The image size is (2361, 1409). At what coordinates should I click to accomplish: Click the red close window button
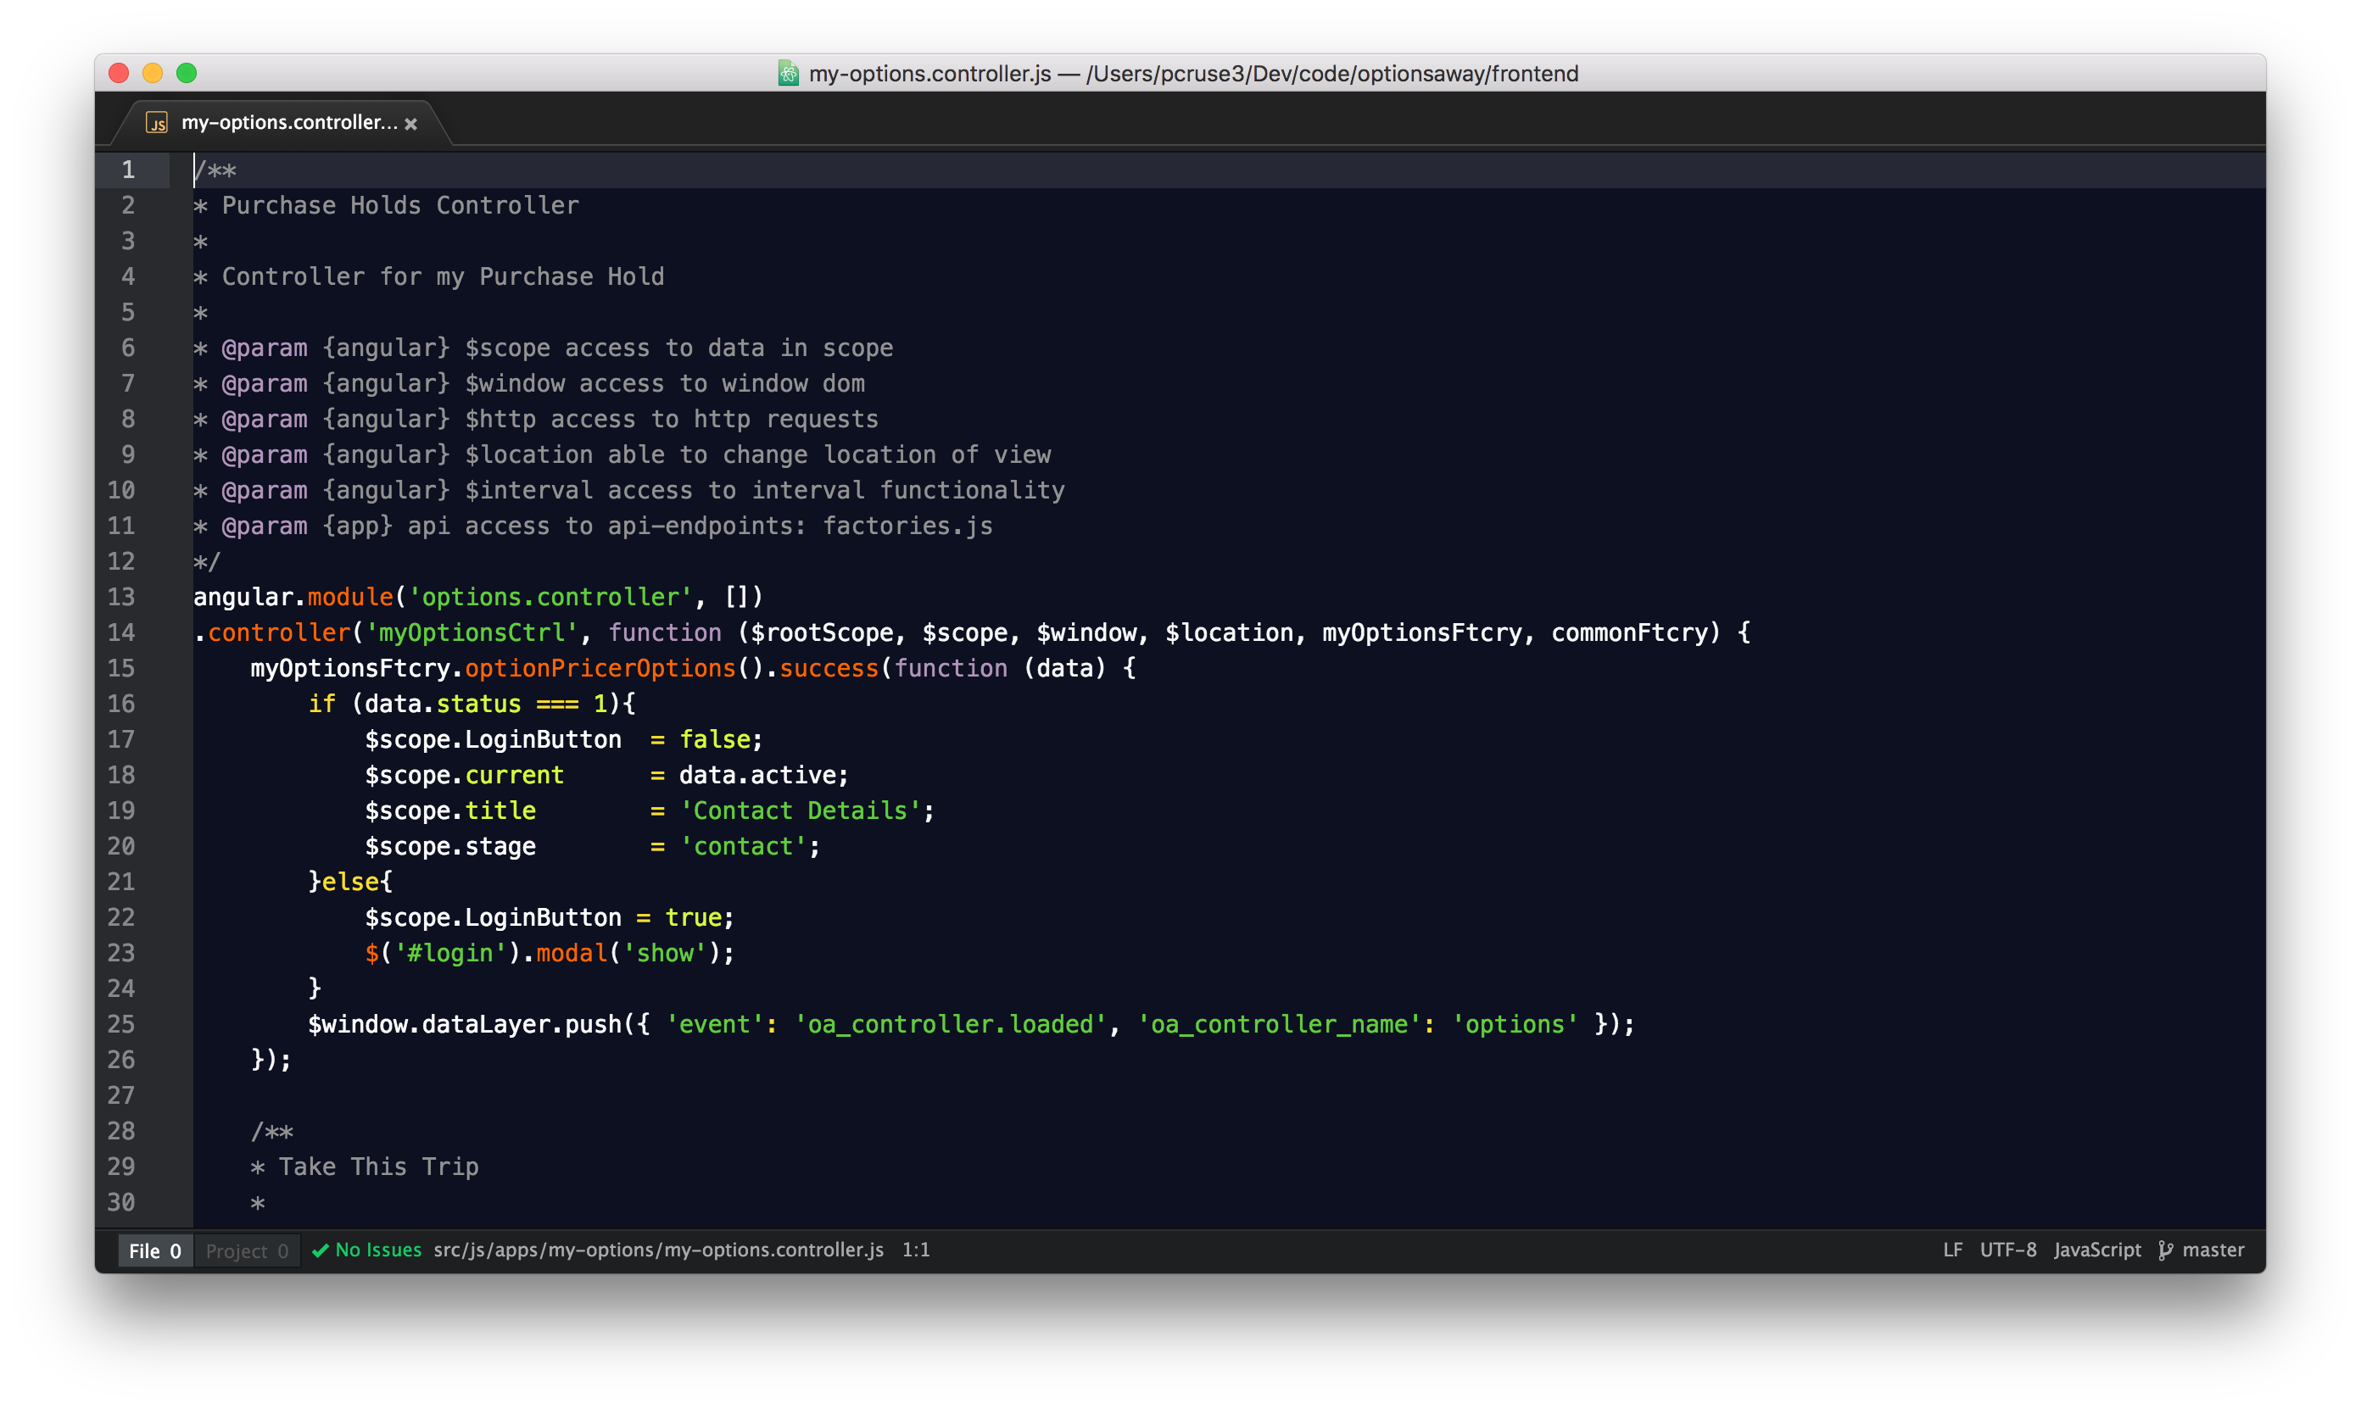tap(119, 73)
